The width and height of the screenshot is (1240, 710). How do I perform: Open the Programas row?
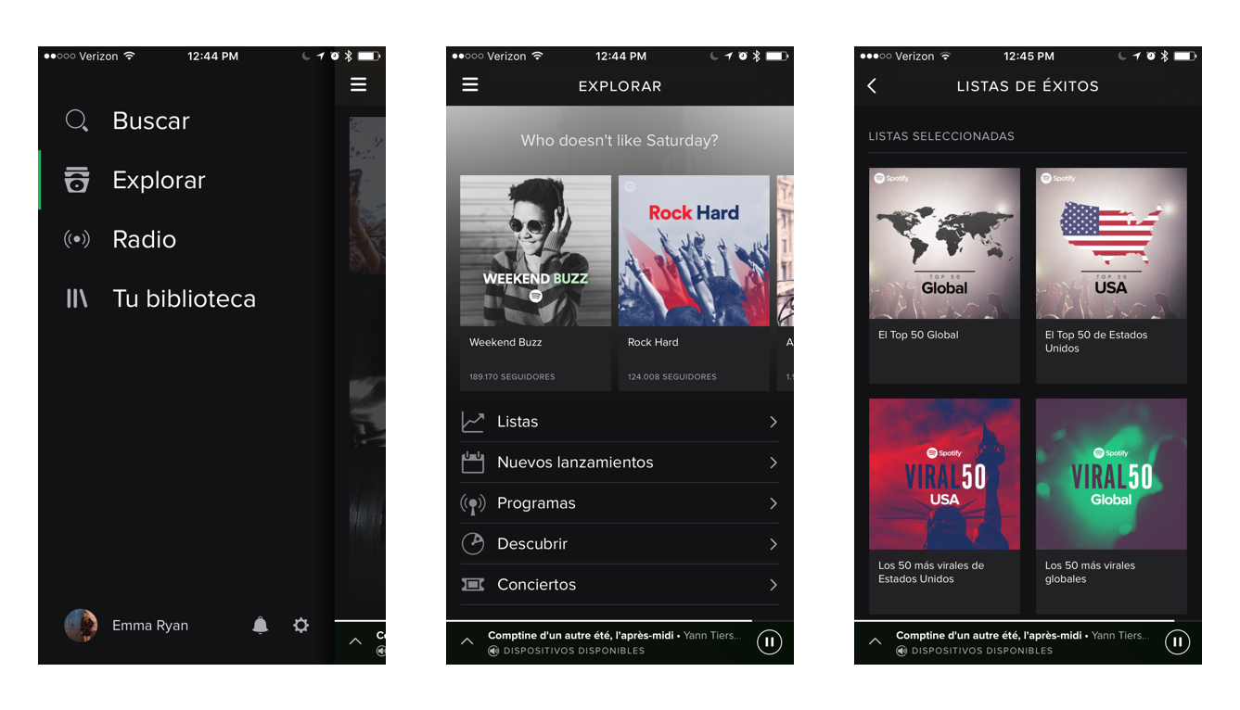click(x=620, y=503)
